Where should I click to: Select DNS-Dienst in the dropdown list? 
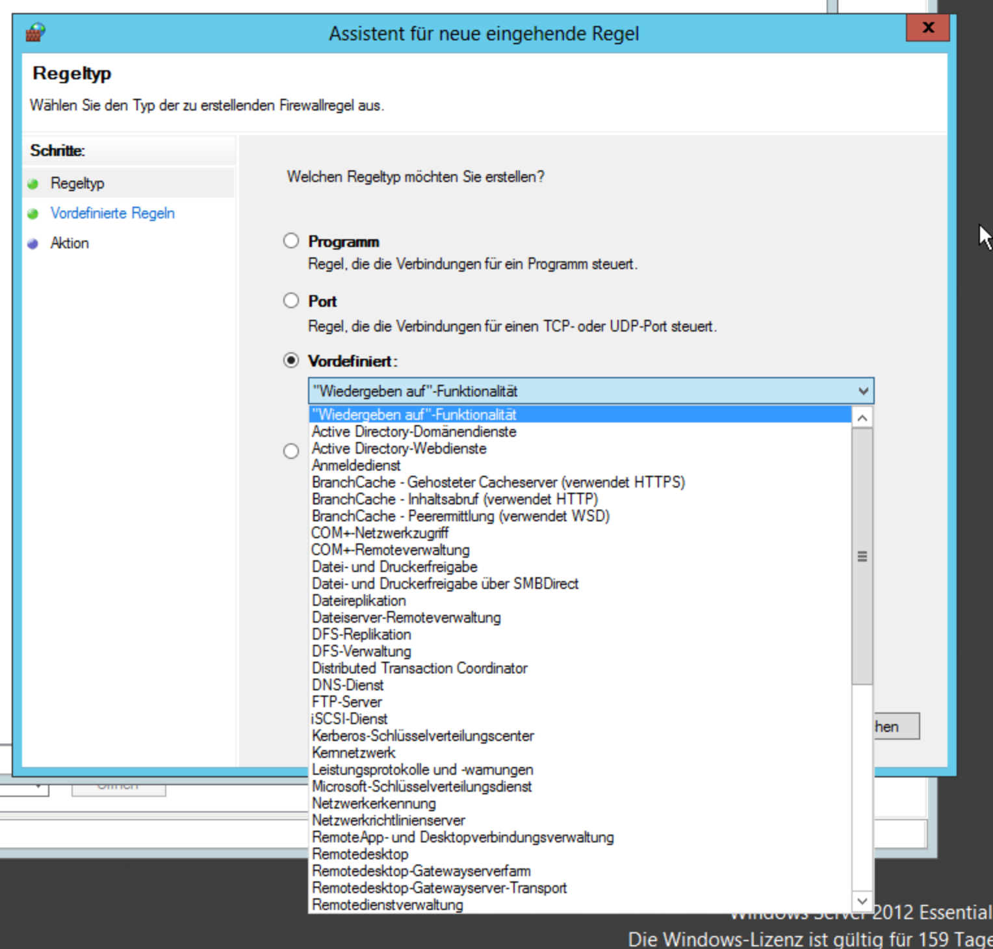tap(348, 685)
